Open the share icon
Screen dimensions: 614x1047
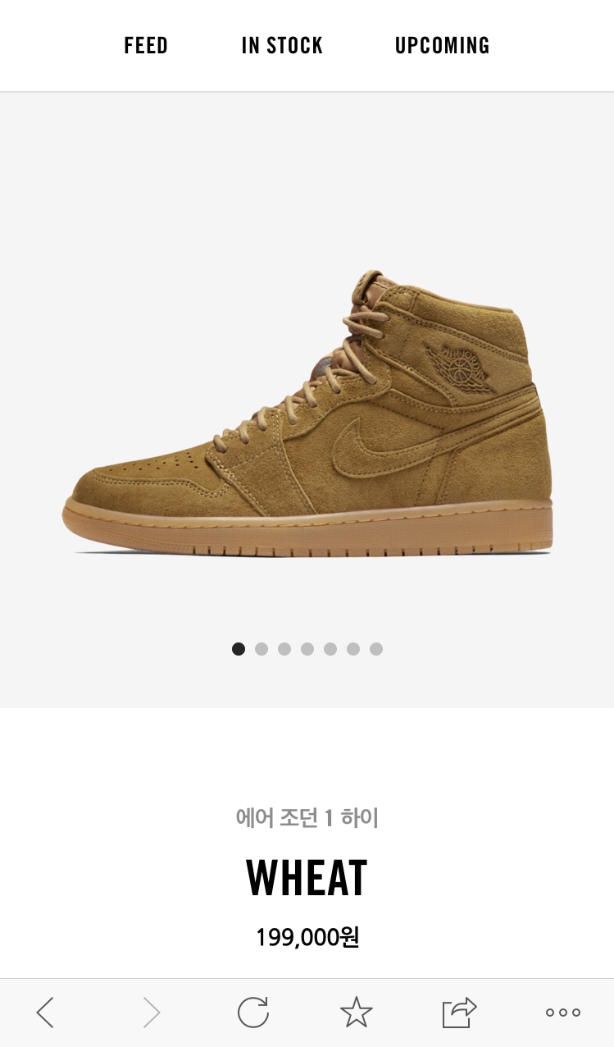pyautogui.click(x=459, y=1012)
